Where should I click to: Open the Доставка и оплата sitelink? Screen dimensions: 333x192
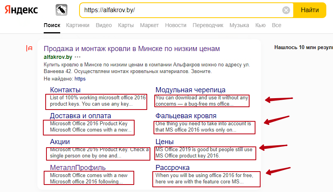coord(80,116)
